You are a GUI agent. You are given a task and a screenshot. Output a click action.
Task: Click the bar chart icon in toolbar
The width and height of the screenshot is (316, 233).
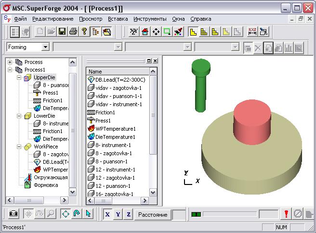[x=289, y=48]
